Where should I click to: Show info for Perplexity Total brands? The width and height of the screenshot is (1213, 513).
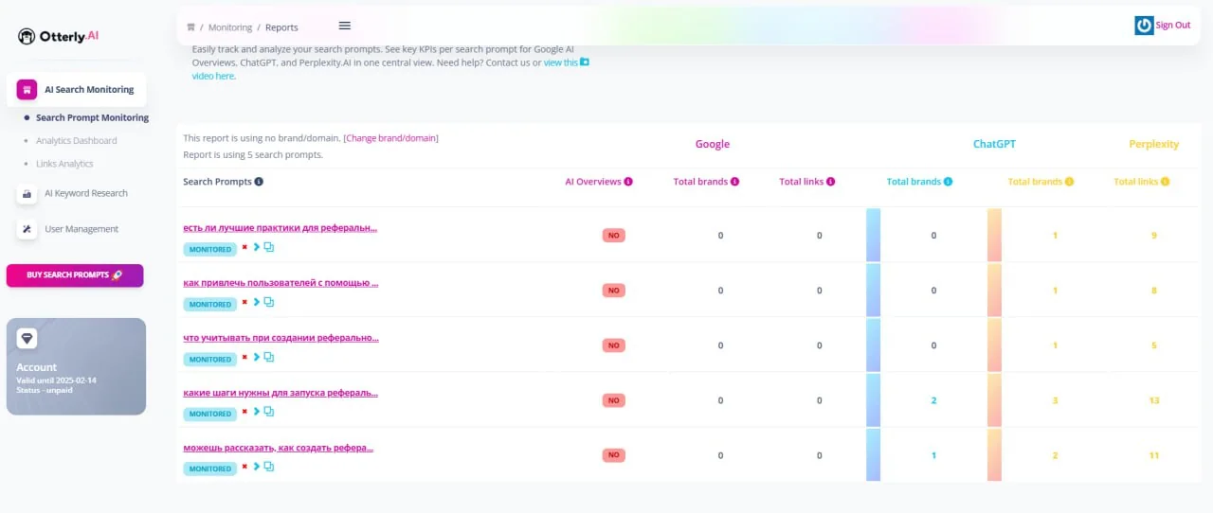[1069, 182]
